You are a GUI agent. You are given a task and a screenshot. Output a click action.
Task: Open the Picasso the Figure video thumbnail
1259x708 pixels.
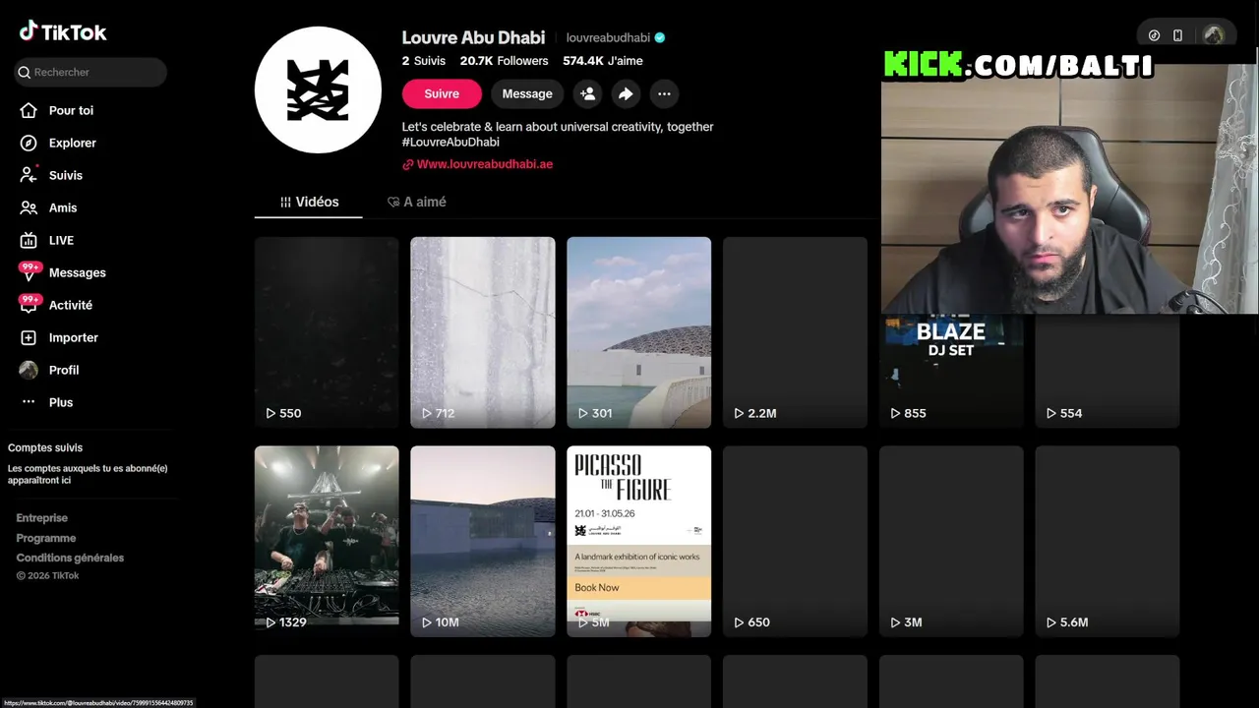pos(638,541)
